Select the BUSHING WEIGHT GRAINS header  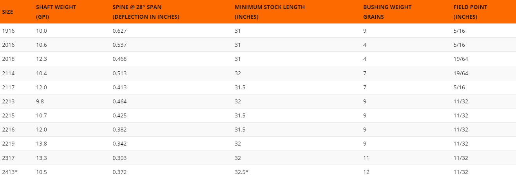(387, 12)
